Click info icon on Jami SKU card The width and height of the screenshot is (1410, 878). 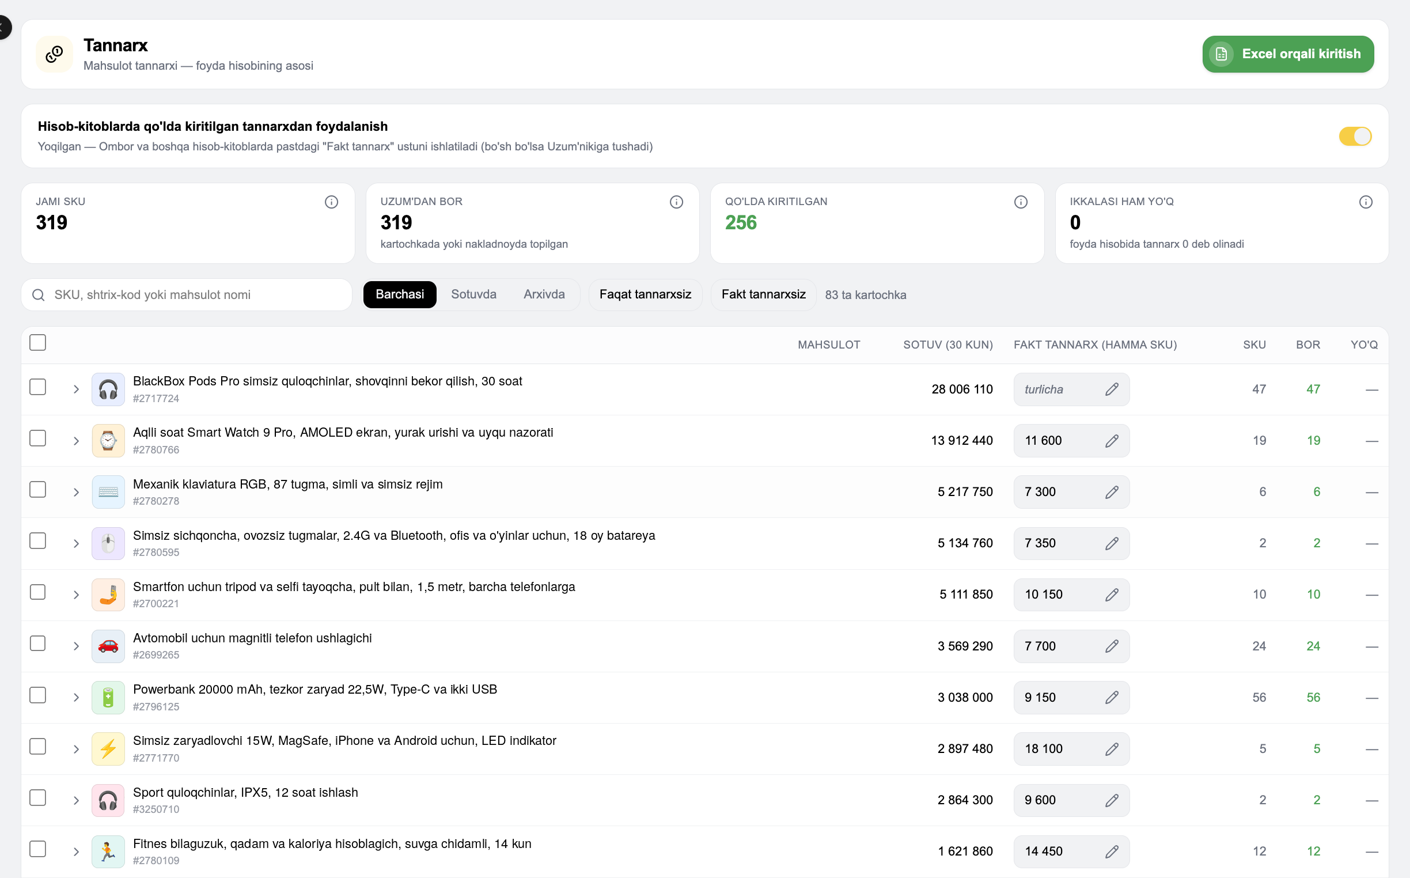point(331,202)
